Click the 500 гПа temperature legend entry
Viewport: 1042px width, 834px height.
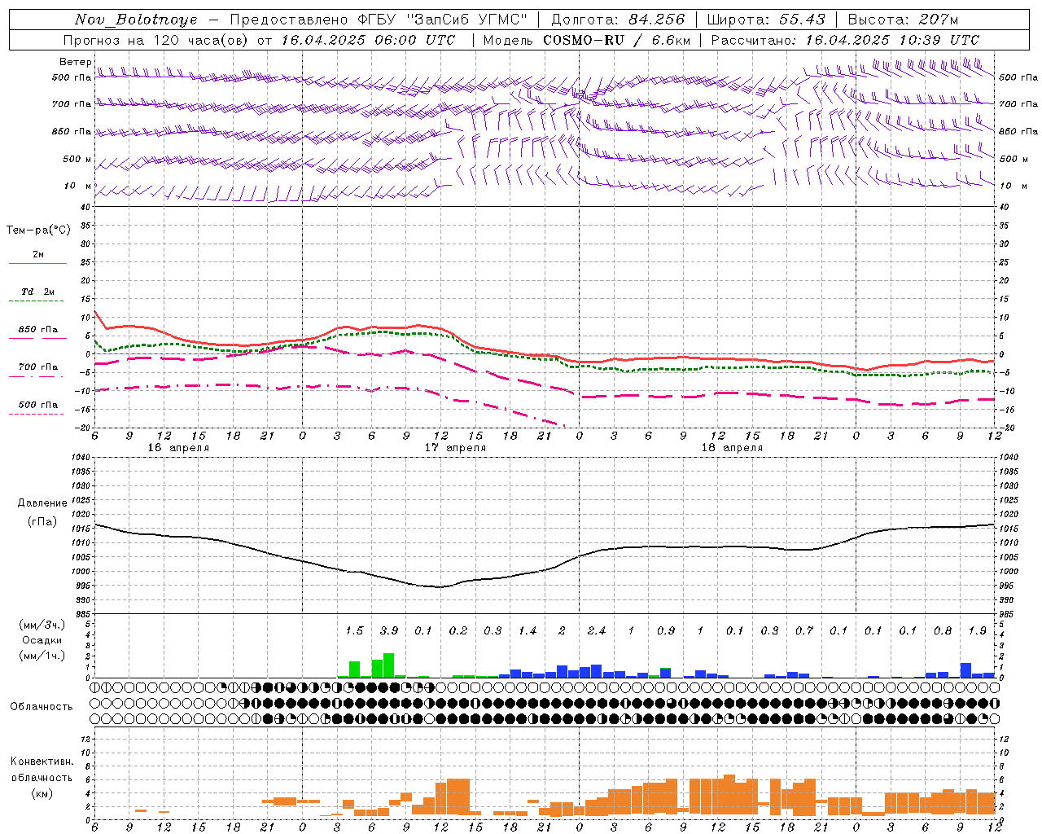point(37,405)
